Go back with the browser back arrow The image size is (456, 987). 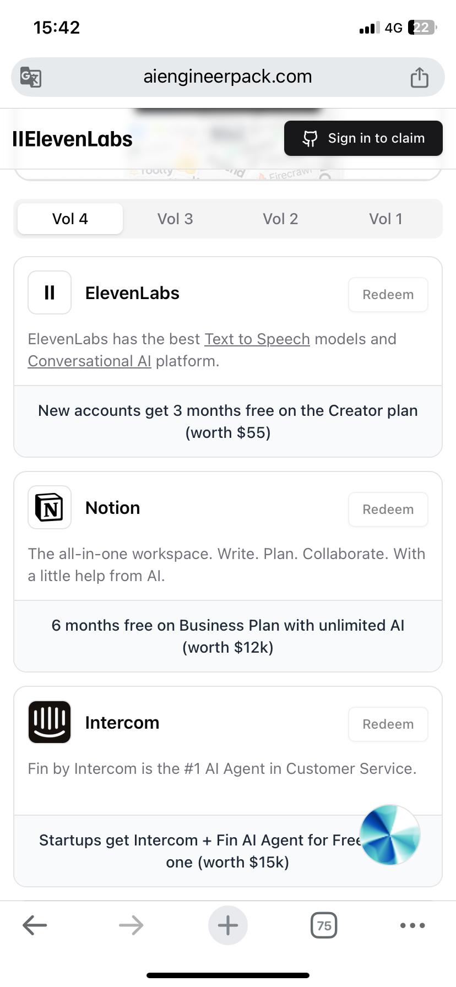(35, 925)
